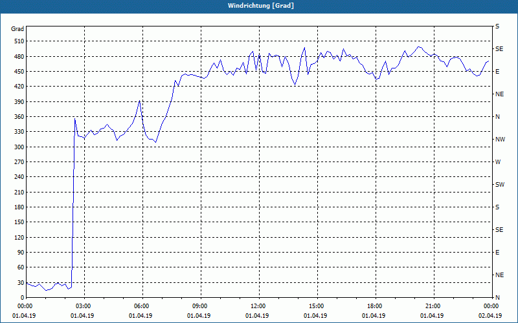The image size is (518, 323).
Task: Click the 420 value on the left axis
Action: click(19, 87)
